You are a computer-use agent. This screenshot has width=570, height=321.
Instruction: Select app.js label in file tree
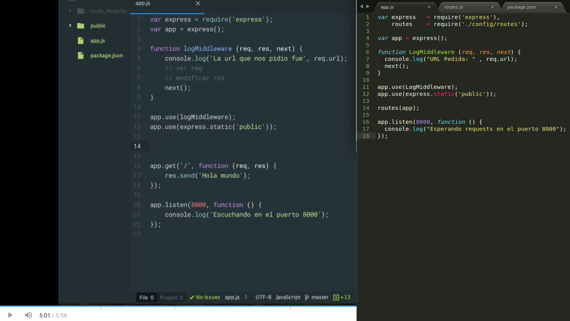tap(98, 40)
